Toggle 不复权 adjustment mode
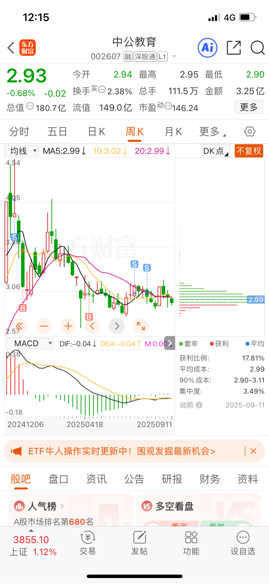 coord(249,151)
